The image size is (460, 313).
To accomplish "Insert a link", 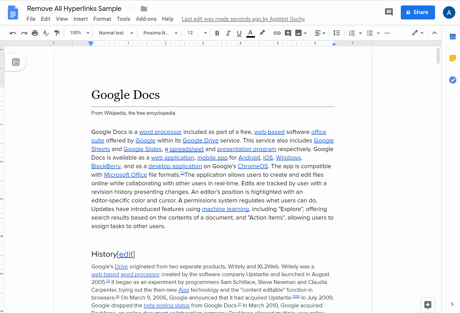I will click(277, 33).
